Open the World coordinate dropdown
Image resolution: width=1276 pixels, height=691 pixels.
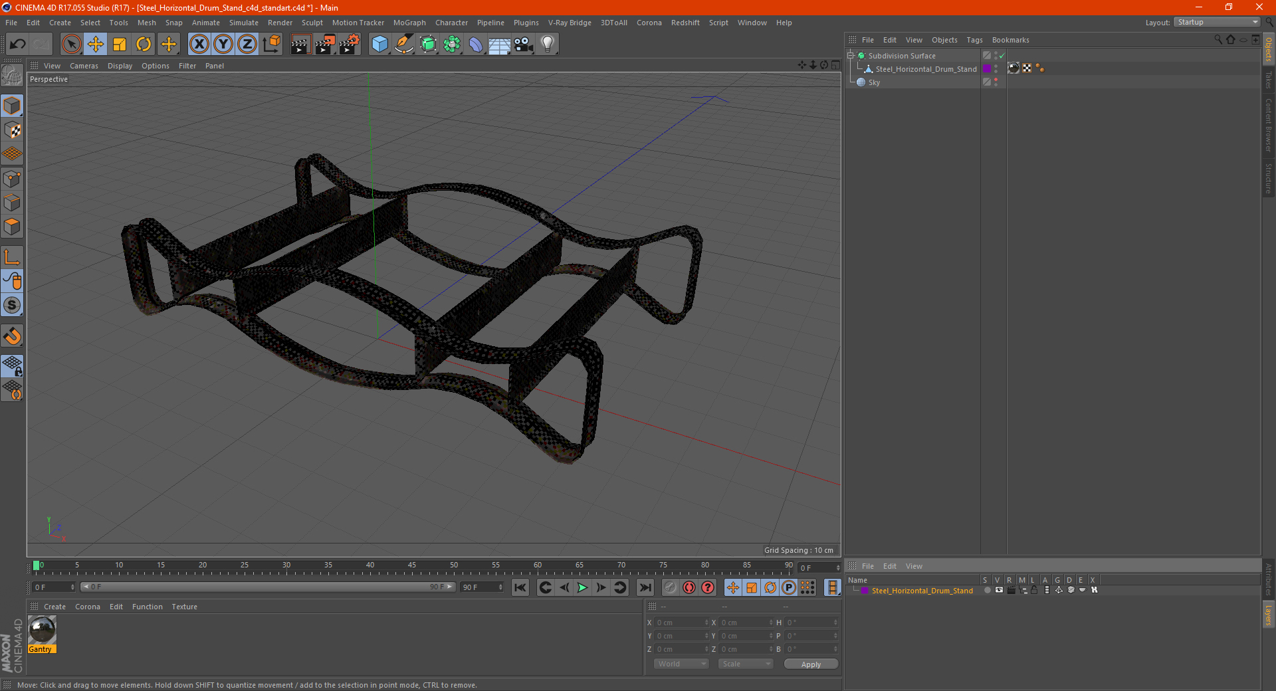click(x=681, y=664)
